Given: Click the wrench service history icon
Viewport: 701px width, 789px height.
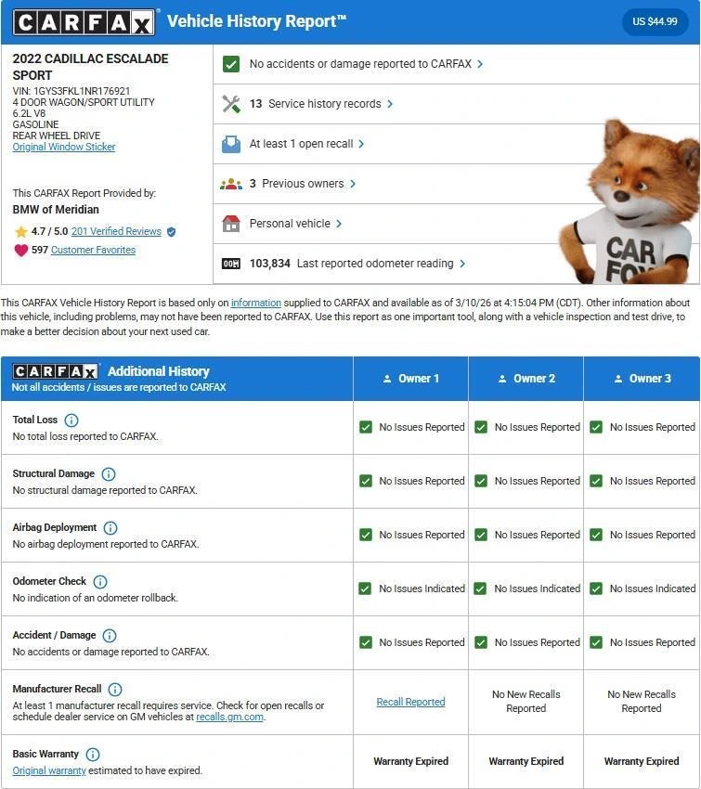Looking at the screenshot, I should pyautogui.click(x=231, y=104).
